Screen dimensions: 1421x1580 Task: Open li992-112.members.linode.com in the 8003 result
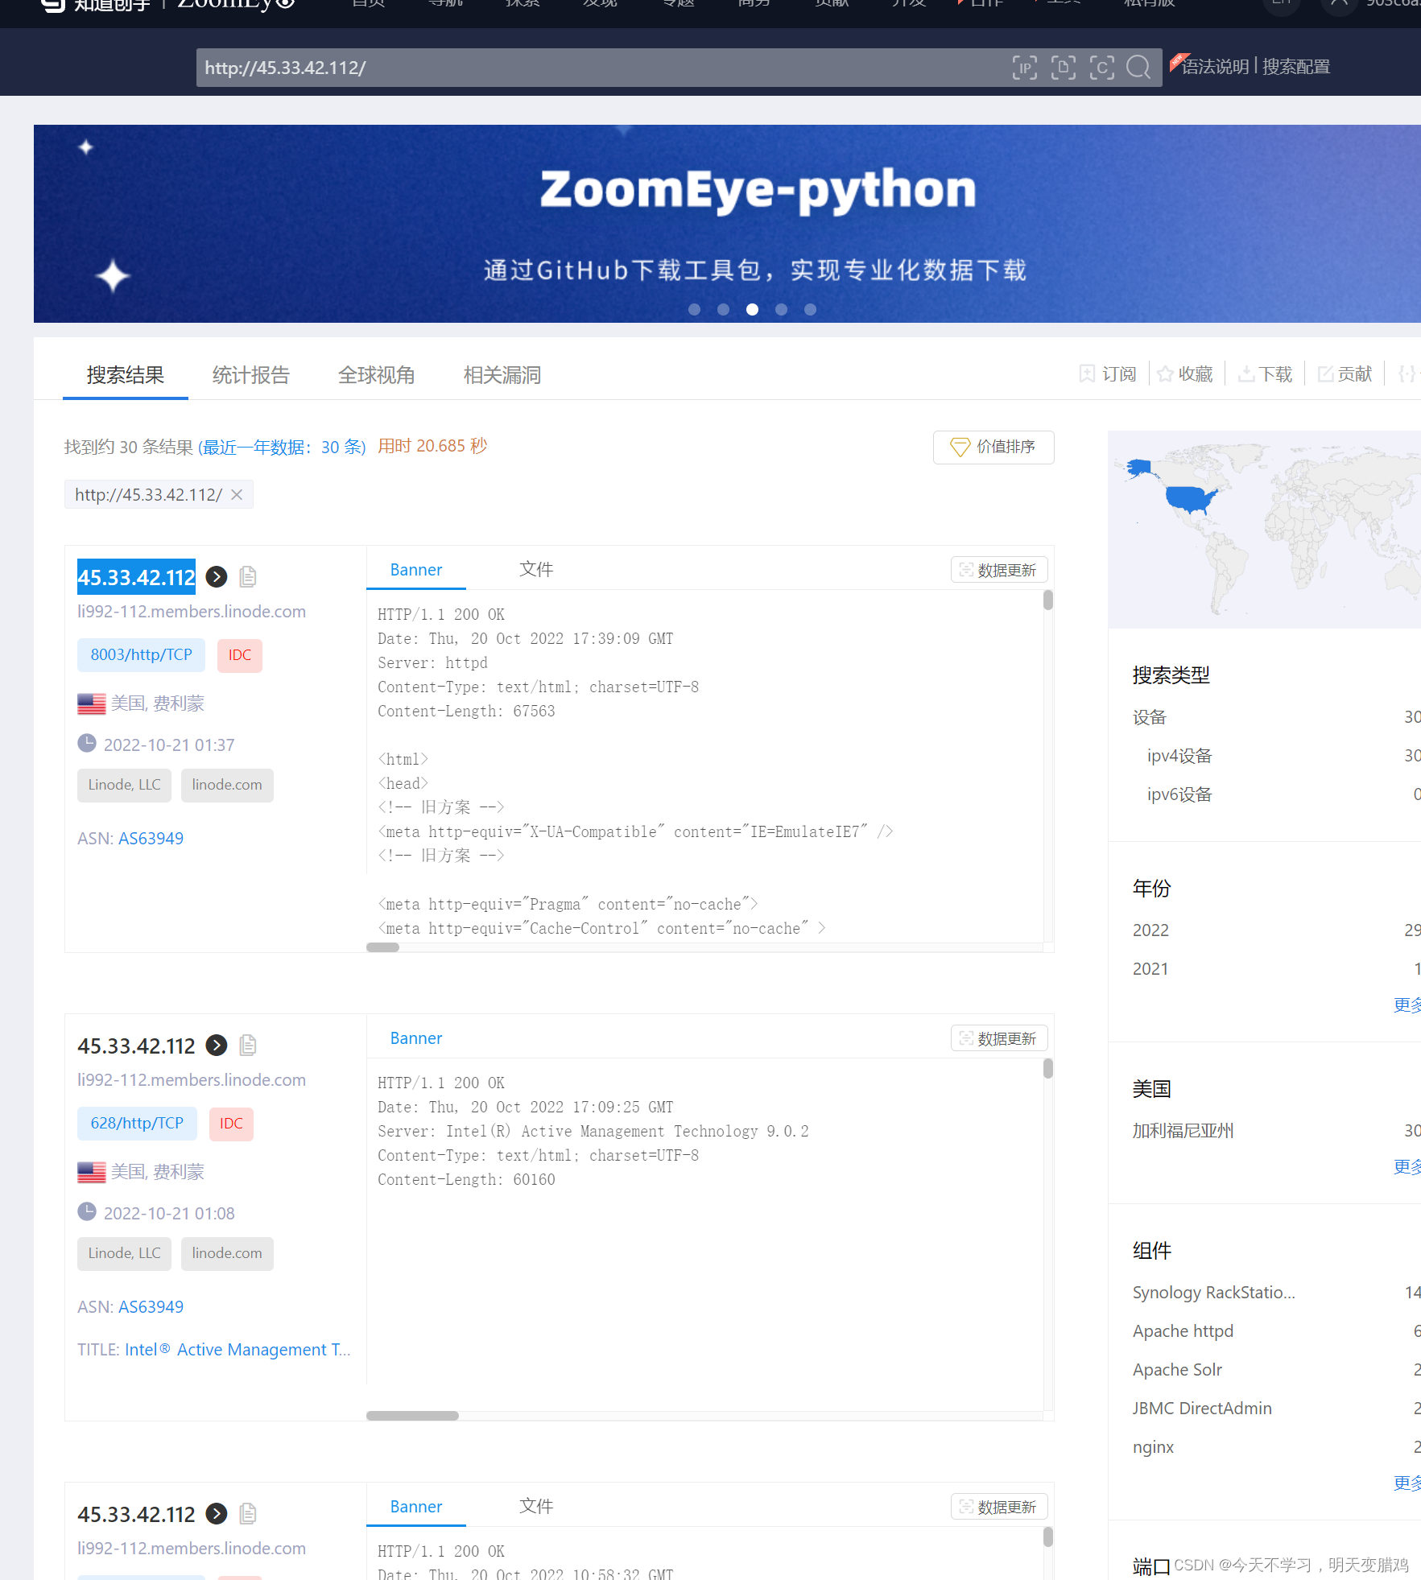(192, 612)
